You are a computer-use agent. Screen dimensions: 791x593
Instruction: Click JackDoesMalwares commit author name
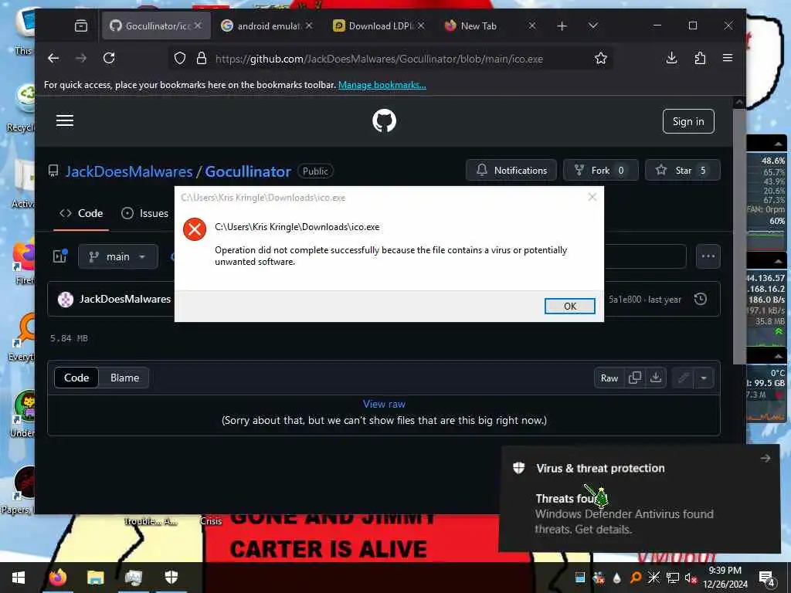pyautogui.click(x=125, y=299)
